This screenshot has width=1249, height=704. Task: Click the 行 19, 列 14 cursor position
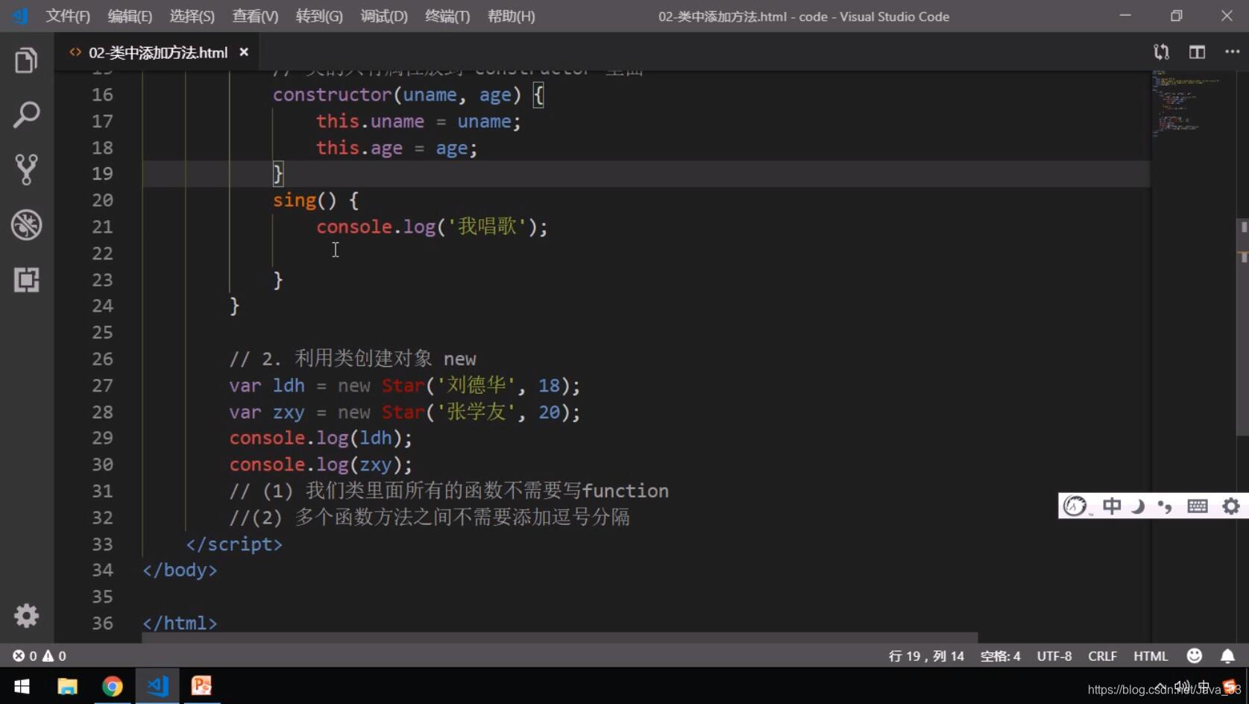926,656
